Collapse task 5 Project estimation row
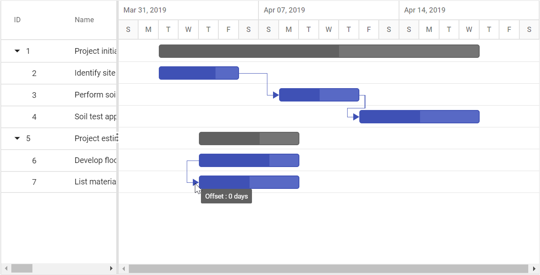This screenshot has width=540, height=275. coord(17,138)
